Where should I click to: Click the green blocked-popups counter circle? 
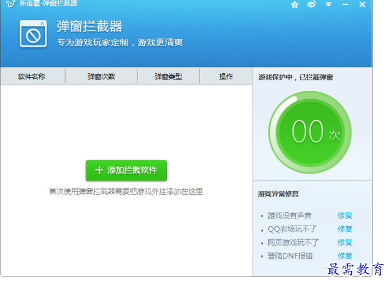pyautogui.click(x=310, y=132)
